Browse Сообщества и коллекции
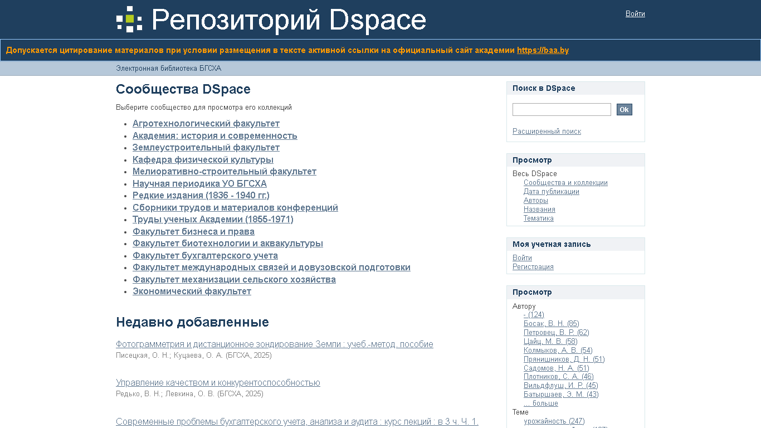Viewport: 761px width, 428px height. click(x=565, y=183)
